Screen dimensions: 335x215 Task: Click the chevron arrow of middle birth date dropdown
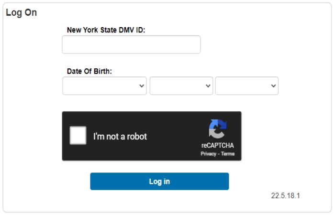(208, 86)
